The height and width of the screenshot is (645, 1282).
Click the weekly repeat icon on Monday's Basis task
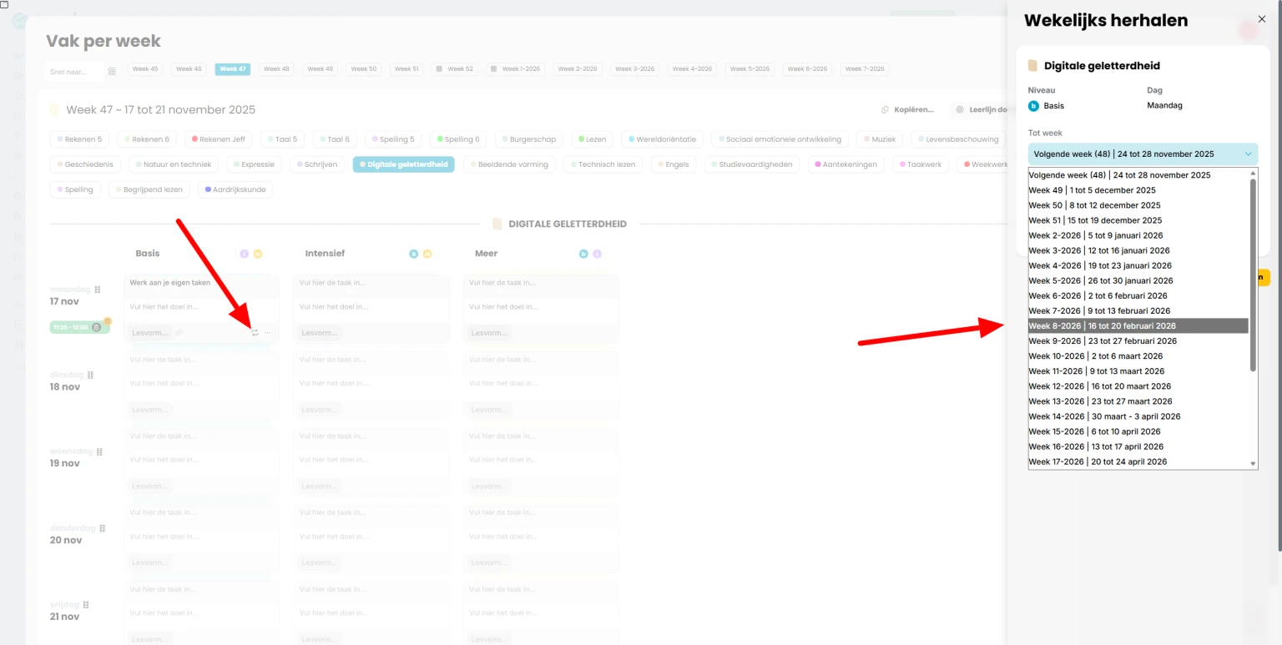click(255, 333)
